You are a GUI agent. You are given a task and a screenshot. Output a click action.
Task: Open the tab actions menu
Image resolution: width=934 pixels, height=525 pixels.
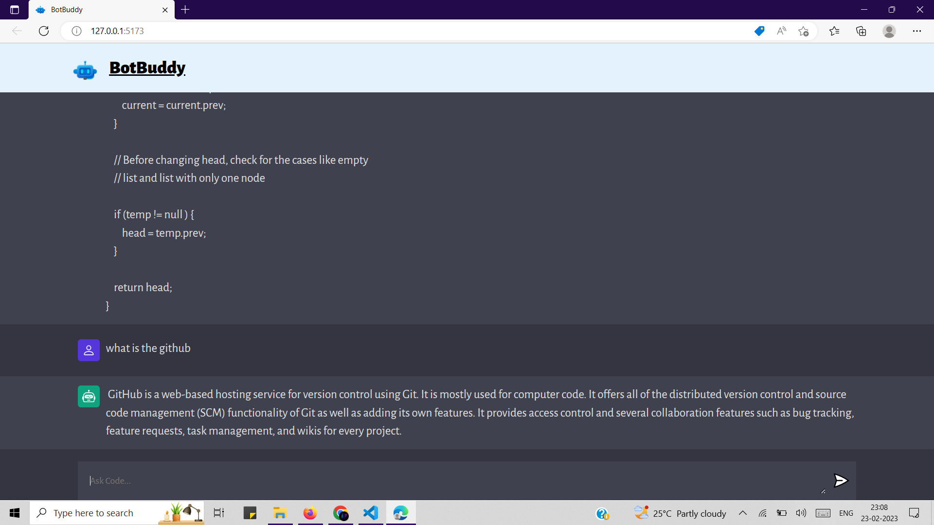coord(15,10)
